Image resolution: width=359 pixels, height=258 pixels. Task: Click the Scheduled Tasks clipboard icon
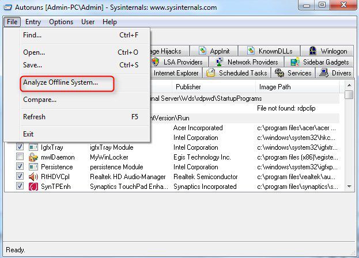coord(210,73)
